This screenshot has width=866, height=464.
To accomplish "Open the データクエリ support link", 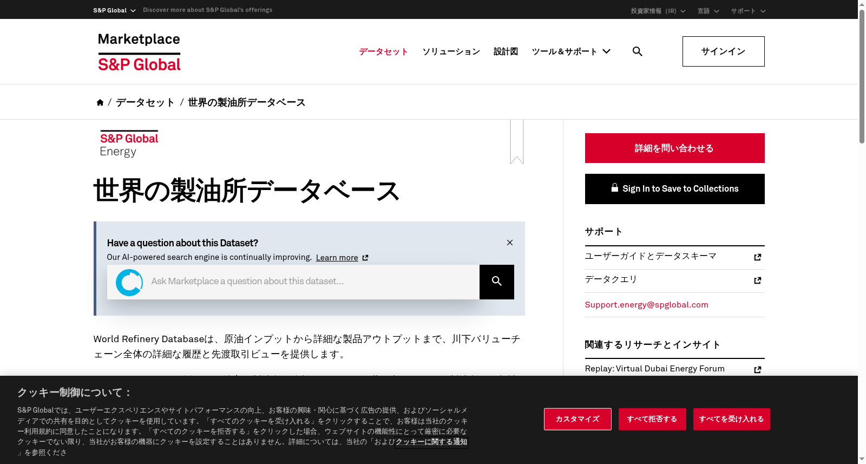I will coord(611,279).
